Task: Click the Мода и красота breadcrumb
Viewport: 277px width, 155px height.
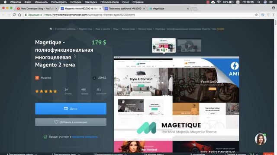Action: click(103, 29)
